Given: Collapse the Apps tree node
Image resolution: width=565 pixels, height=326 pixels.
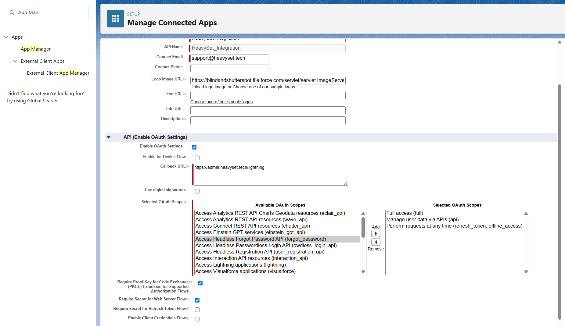Looking at the screenshot, I should 6,37.
